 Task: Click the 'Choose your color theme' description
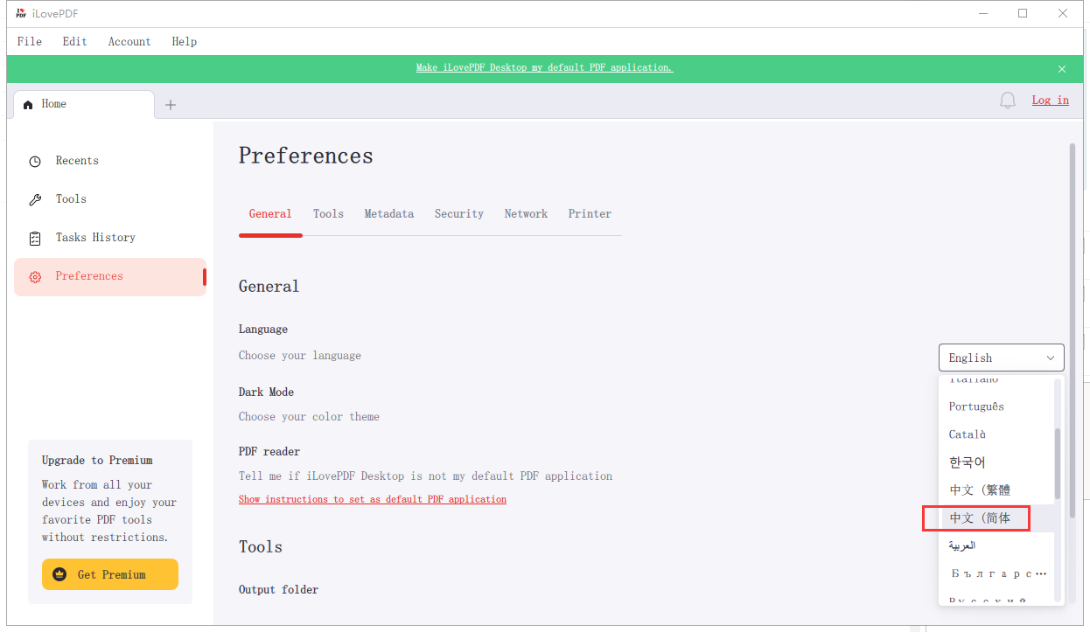coord(310,417)
